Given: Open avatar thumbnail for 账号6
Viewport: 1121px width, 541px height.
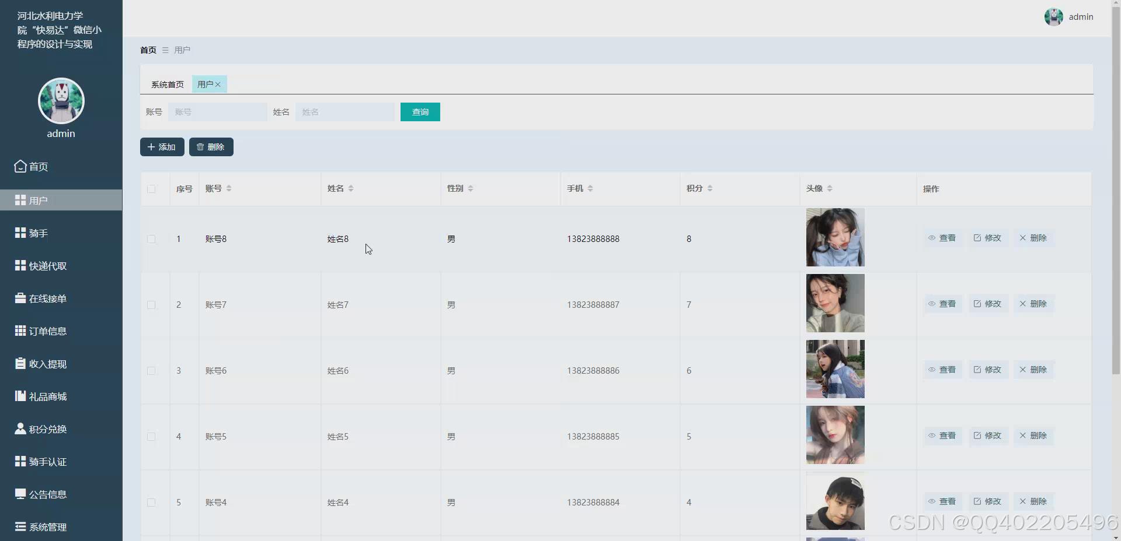Looking at the screenshot, I should pyautogui.click(x=835, y=369).
